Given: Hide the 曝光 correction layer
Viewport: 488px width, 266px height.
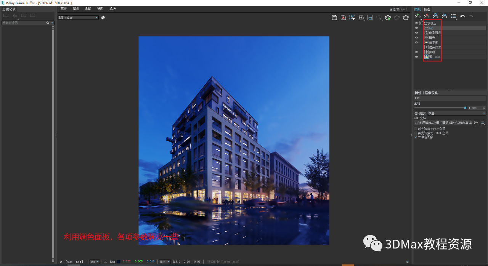Looking at the screenshot, I should pyautogui.click(x=416, y=37).
